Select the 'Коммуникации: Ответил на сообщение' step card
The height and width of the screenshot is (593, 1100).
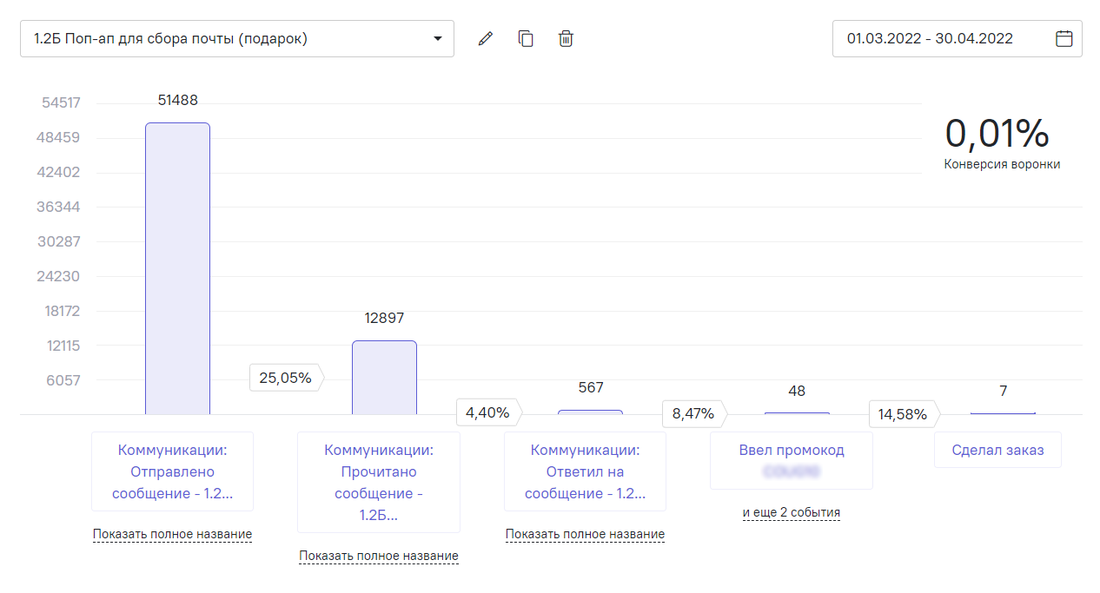click(585, 471)
